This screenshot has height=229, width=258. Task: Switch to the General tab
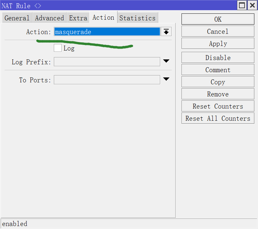(x=17, y=18)
